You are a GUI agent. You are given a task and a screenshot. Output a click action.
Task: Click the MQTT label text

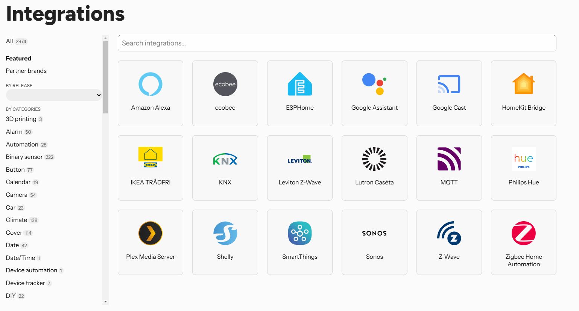click(x=449, y=182)
